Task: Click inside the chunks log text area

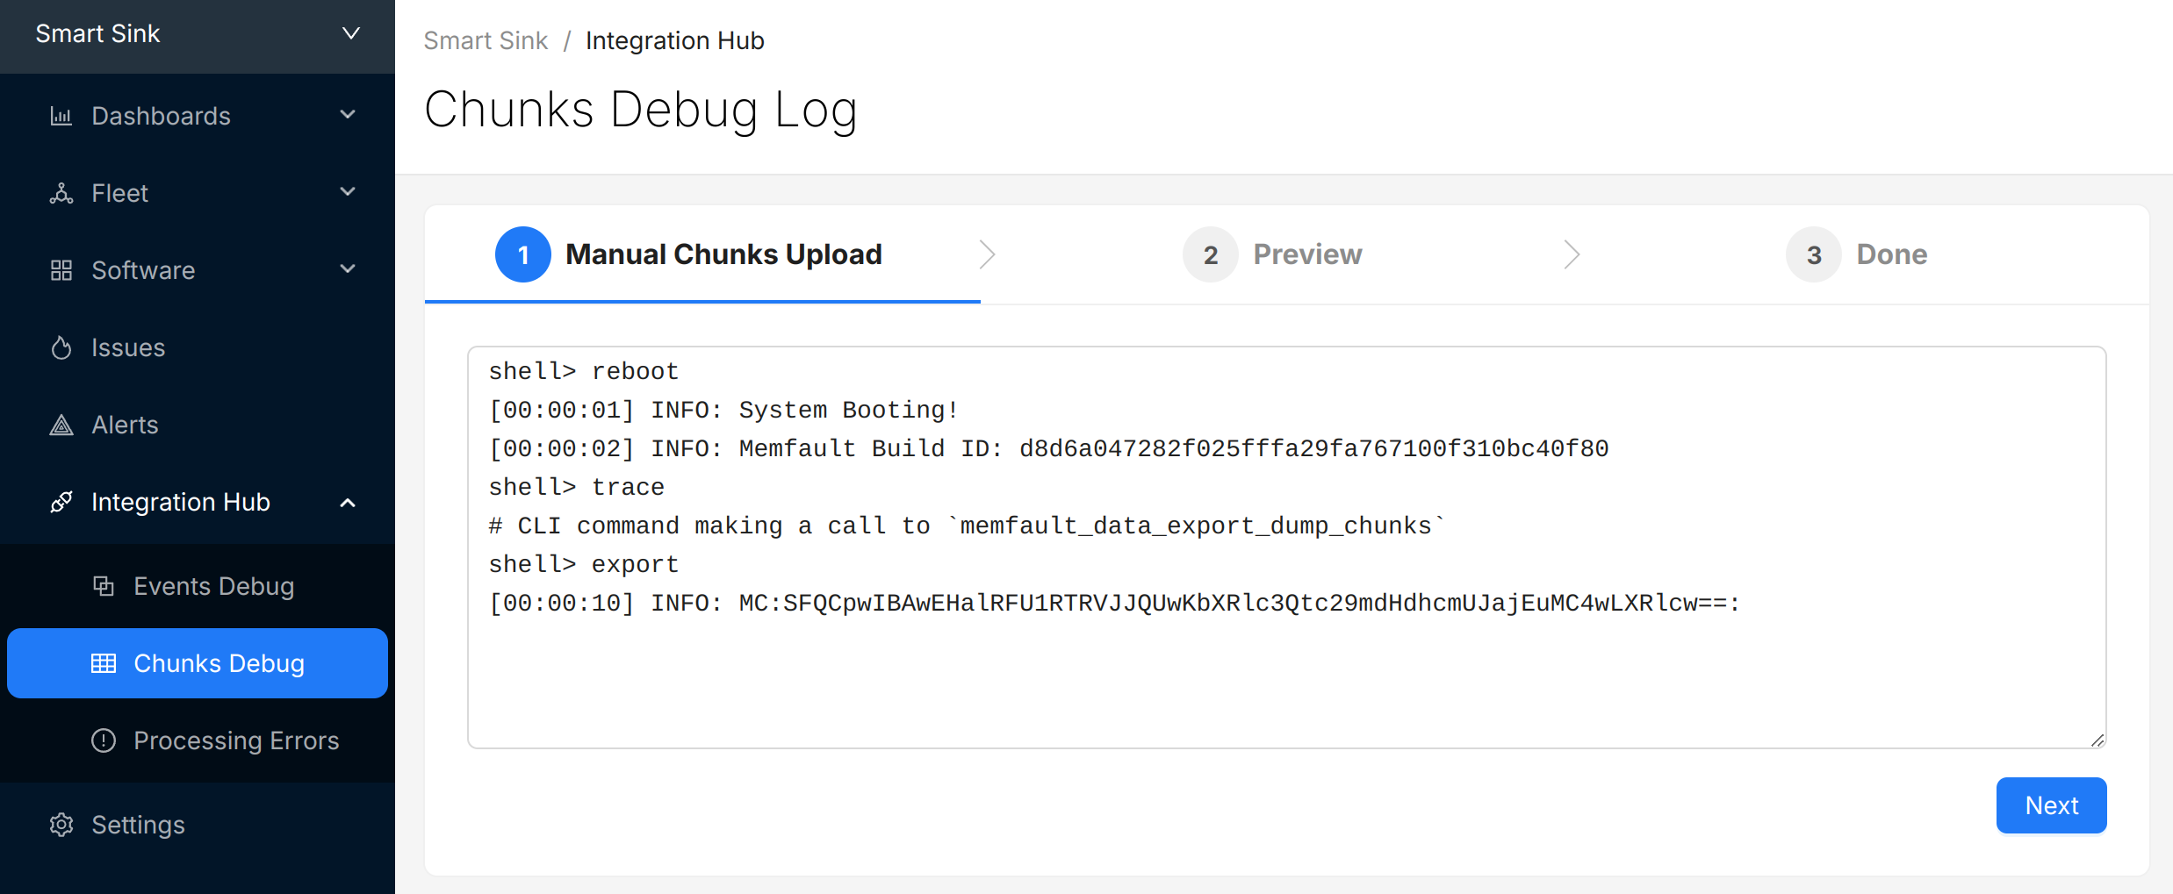Action: (1286, 676)
